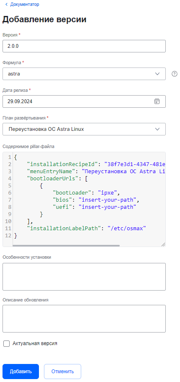Click the chevron arrow in the astra combo box
180x382 pixels.
pyautogui.click(x=157, y=74)
